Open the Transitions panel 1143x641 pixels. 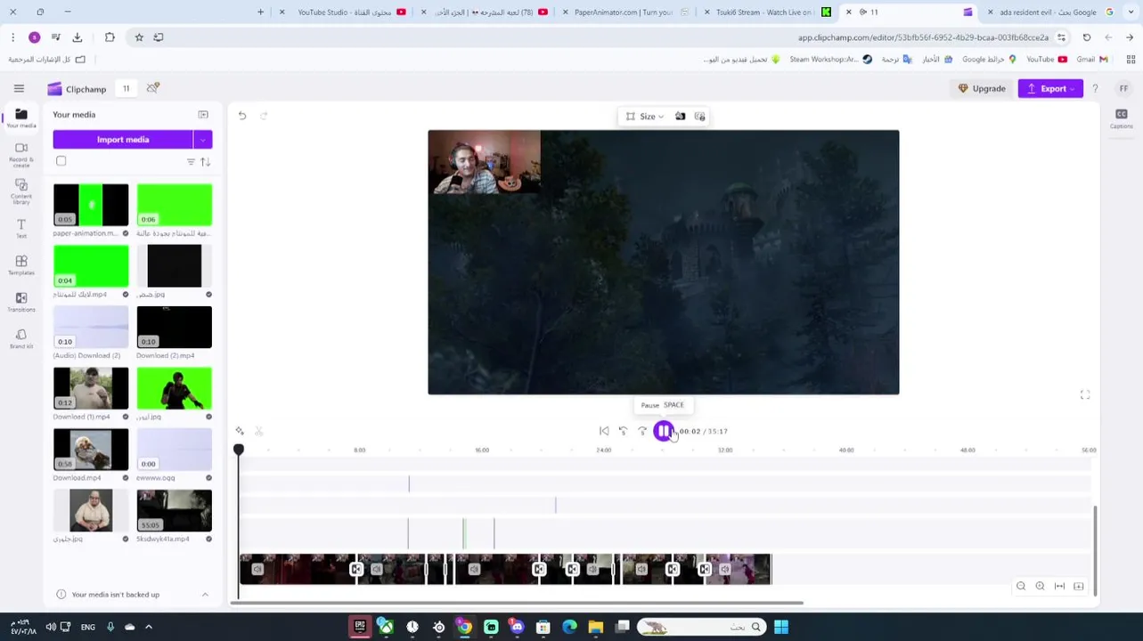click(21, 302)
